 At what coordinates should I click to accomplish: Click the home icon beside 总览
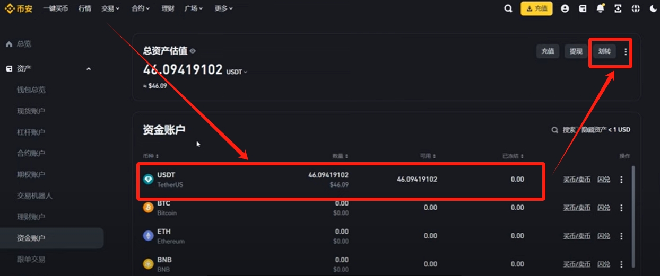point(9,44)
